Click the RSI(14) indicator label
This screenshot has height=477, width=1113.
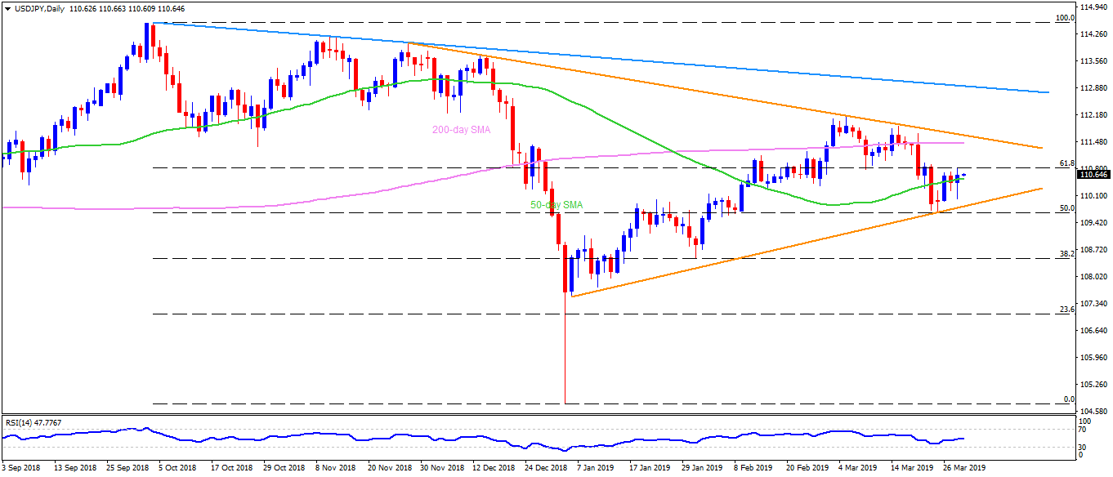point(32,422)
